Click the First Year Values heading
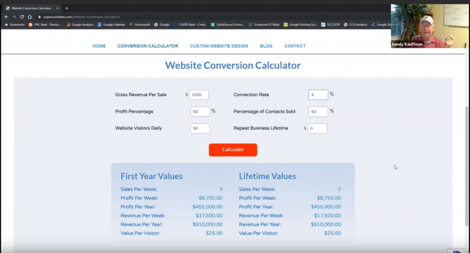The height and width of the screenshot is (253, 470). click(x=152, y=176)
